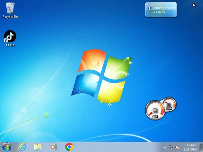Click the info icon in the weather gadget

(x=149, y=8)
